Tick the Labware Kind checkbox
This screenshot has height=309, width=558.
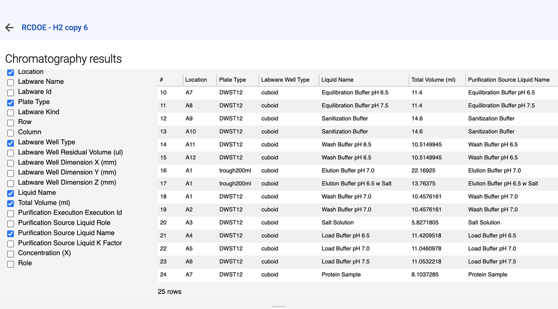[11, 113]
